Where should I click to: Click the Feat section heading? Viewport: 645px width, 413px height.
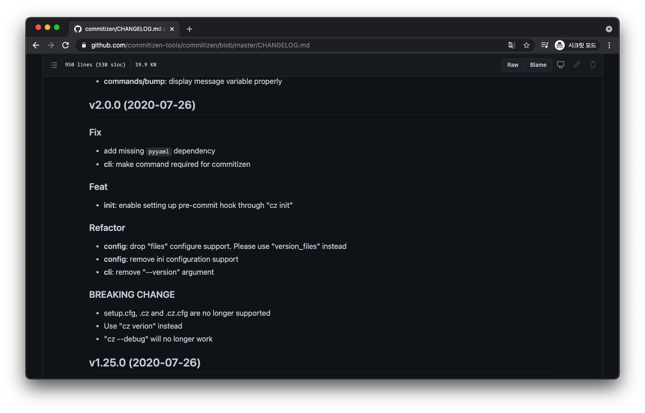tap(98, 187)
